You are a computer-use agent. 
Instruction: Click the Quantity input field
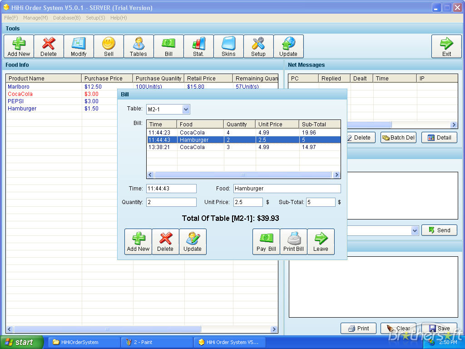point(171,202)
